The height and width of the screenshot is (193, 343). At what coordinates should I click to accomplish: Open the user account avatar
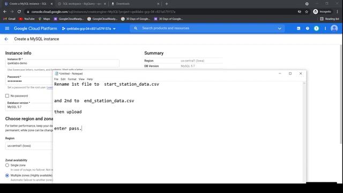pos(334,28)
